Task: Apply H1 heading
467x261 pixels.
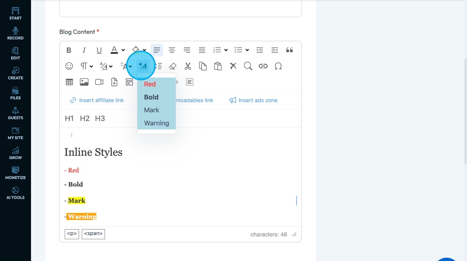Action: tap(69, 118)
